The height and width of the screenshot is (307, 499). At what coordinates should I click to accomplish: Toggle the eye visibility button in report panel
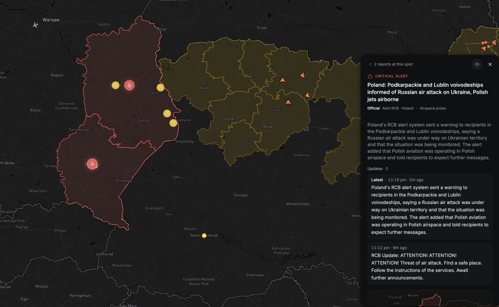tap(477, 64)
